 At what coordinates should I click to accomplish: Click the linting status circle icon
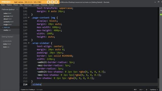click(146, 90)
